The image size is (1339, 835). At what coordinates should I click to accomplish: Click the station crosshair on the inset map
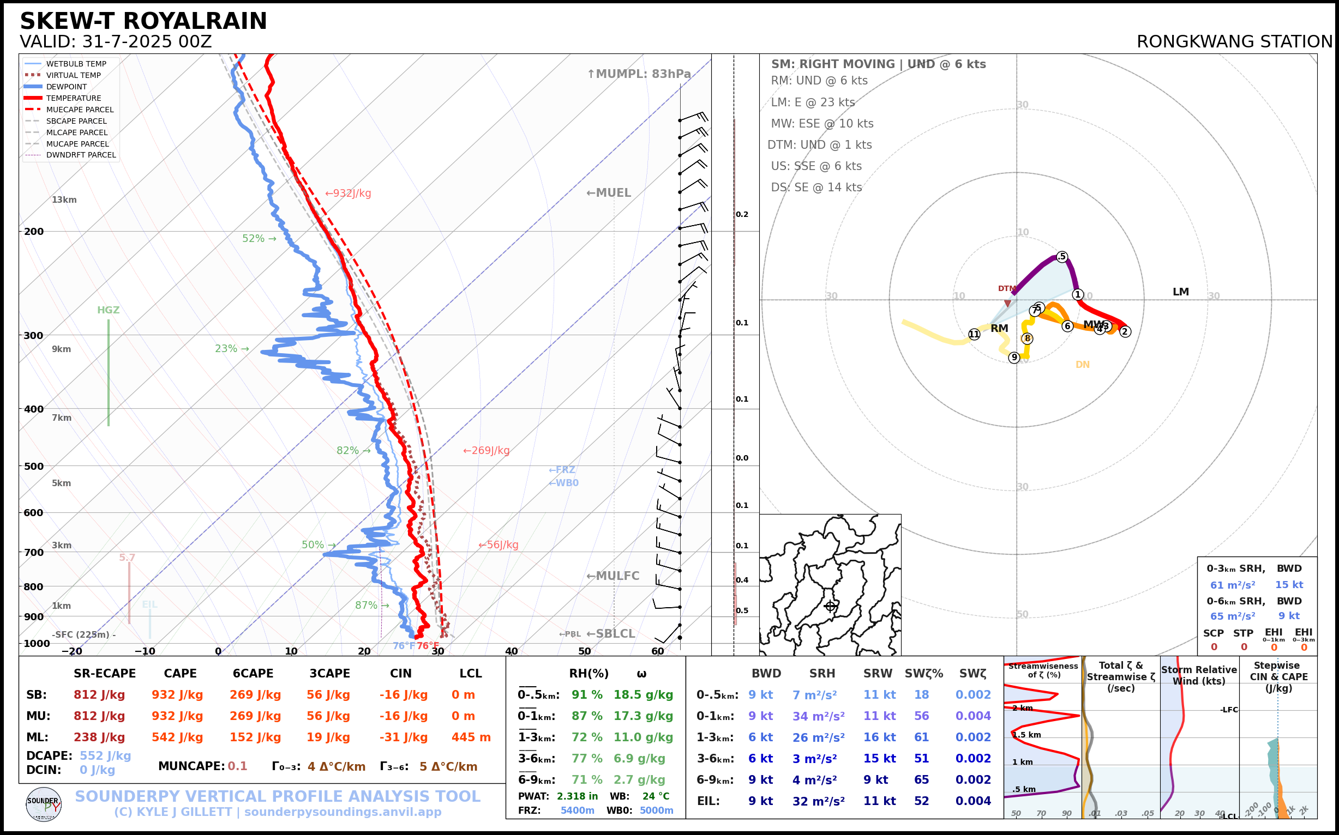coord(830,606)
